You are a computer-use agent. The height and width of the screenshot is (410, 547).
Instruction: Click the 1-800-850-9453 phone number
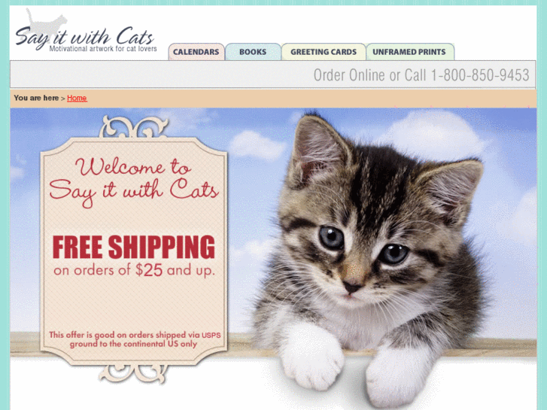480,75
